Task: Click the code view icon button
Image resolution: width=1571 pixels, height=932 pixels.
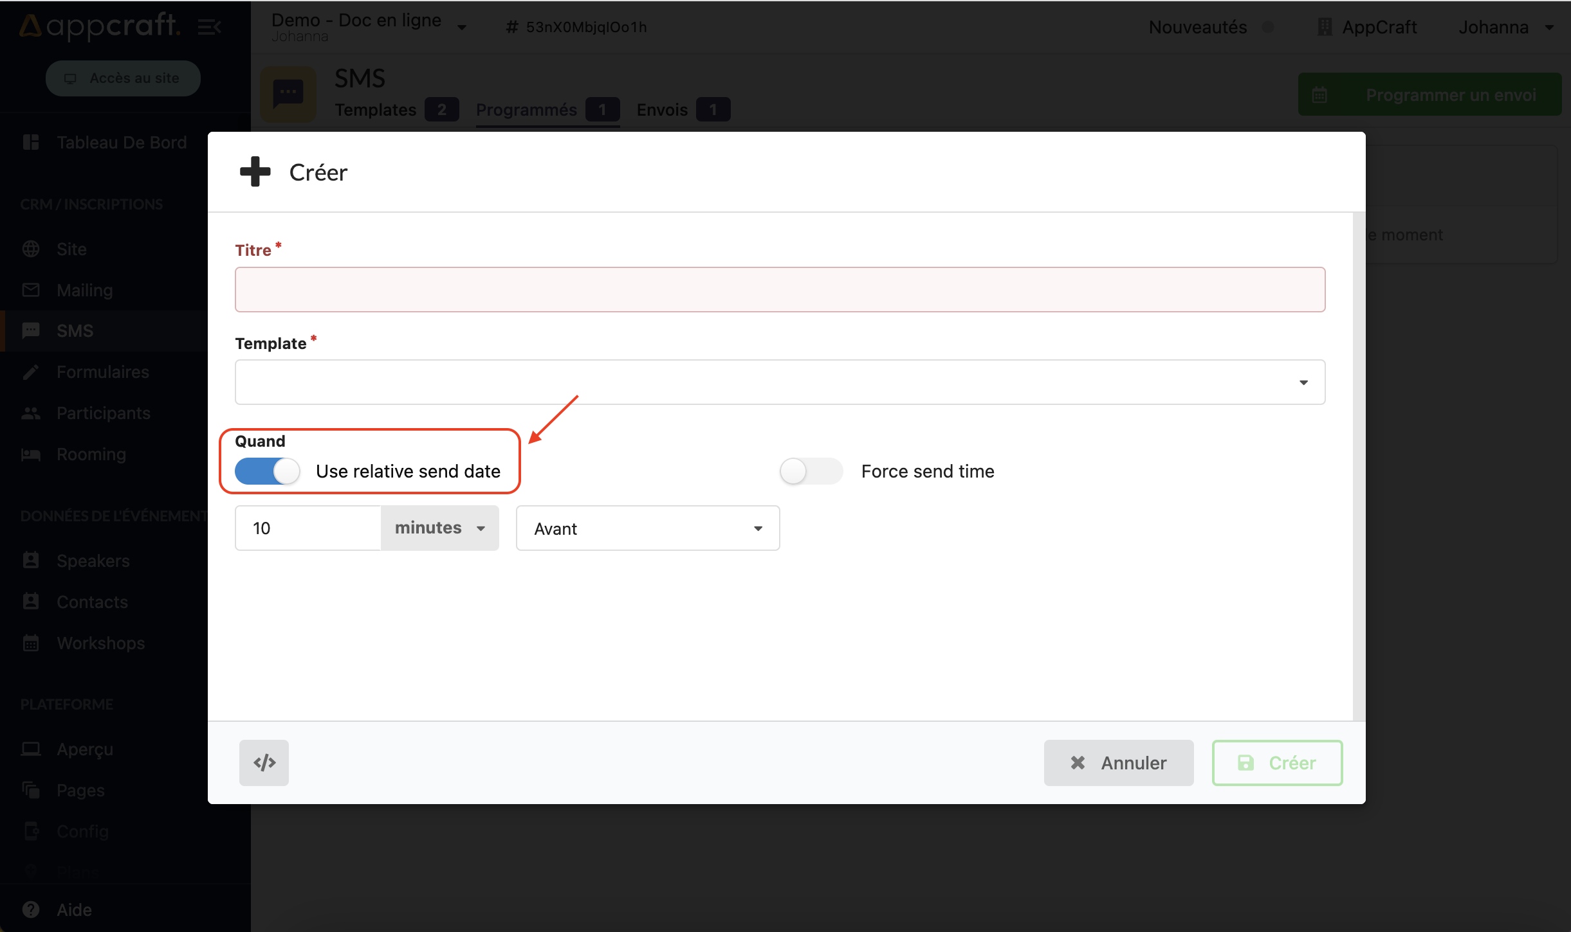Action: point(264,762)
